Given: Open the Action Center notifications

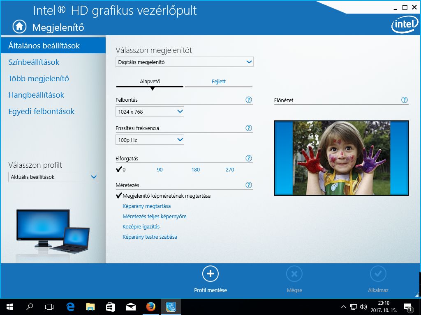Looking at the screenshot, I should pos(408,307).
